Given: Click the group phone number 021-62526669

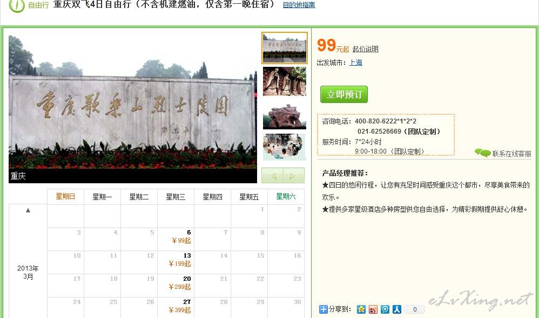Looking at the screenshot, I should tap(379, 132).
